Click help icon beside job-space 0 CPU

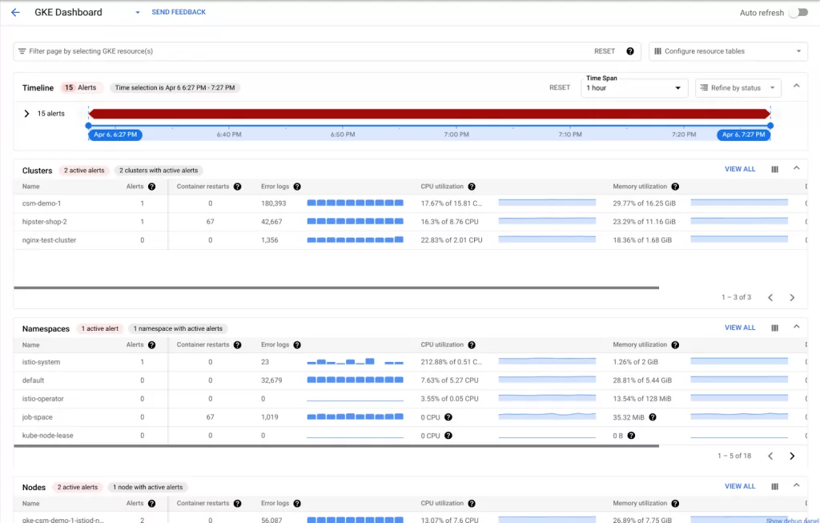(448, 417)
